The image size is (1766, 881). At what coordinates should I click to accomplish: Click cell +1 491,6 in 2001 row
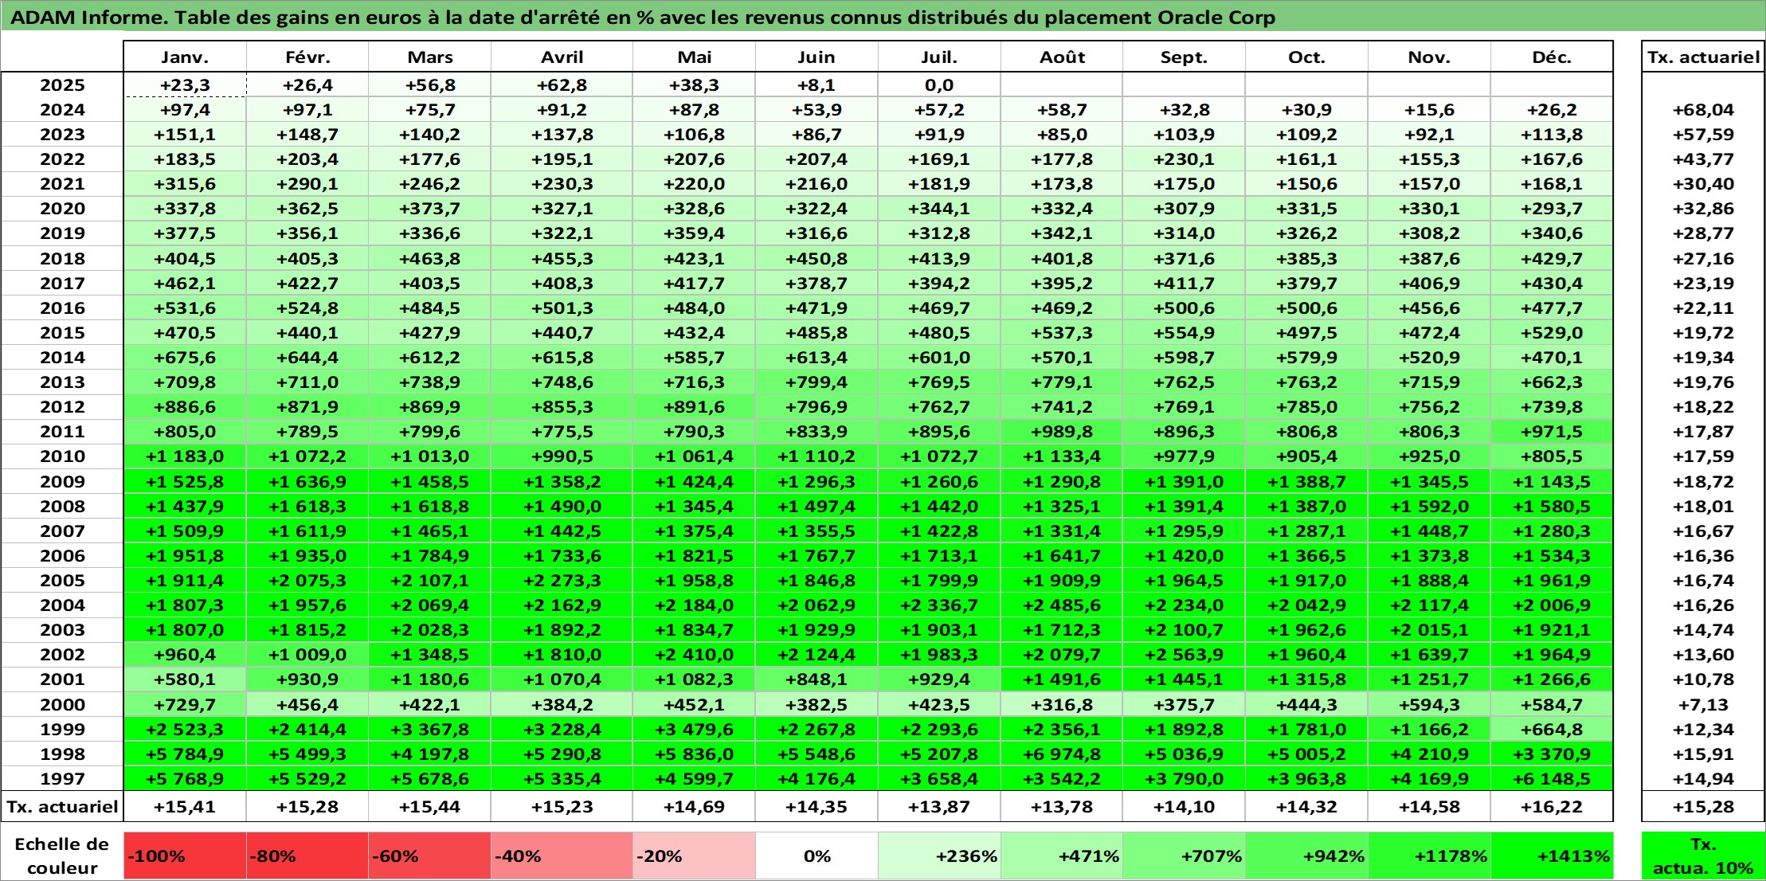point(1062,679)
